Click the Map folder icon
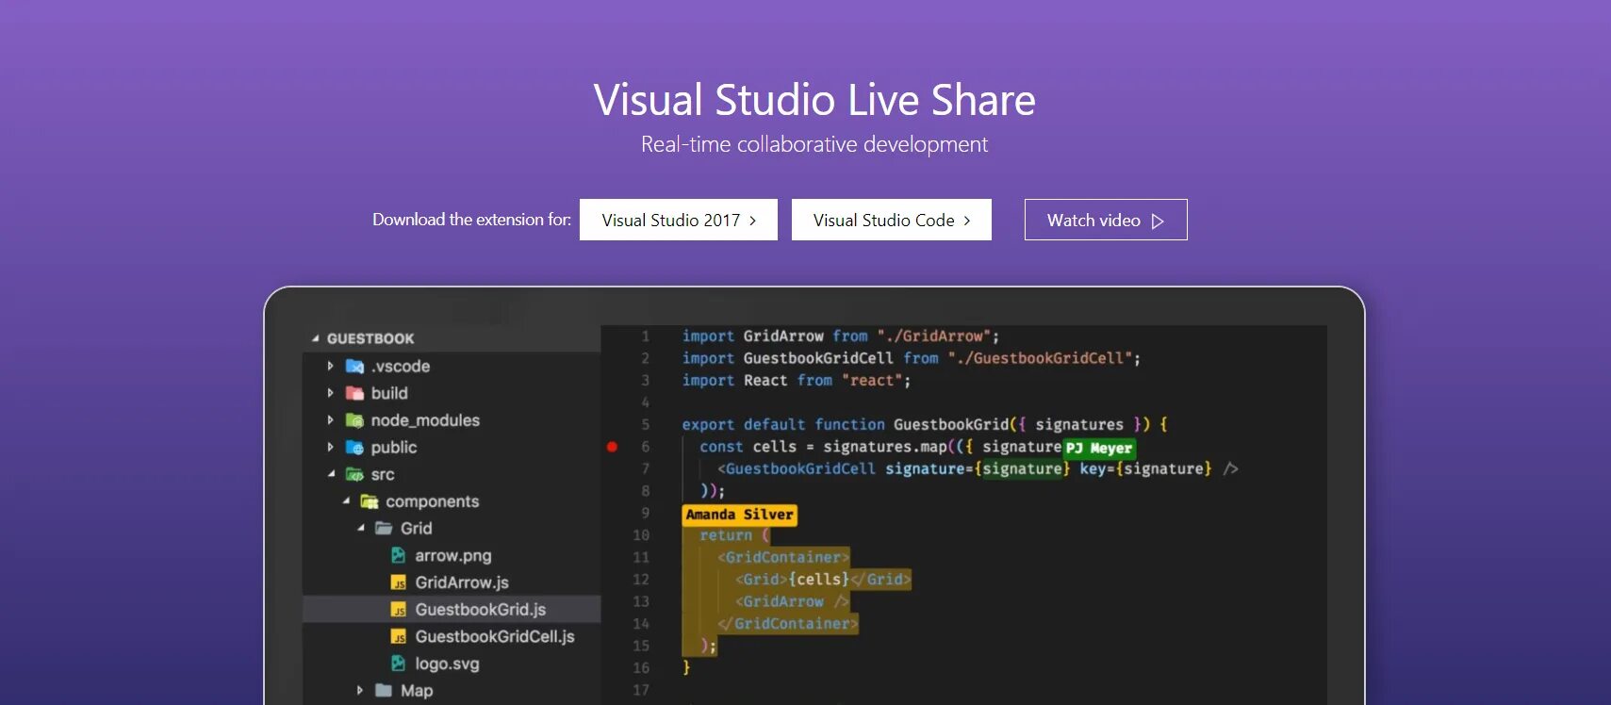 pyautogui.click(x=384, y=691)
